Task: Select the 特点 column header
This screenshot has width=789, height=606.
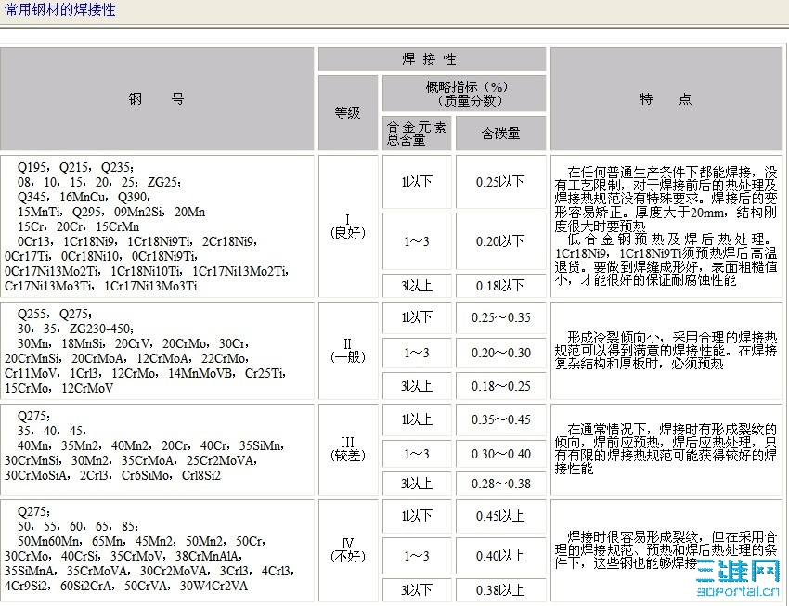Action: point(666,99)
